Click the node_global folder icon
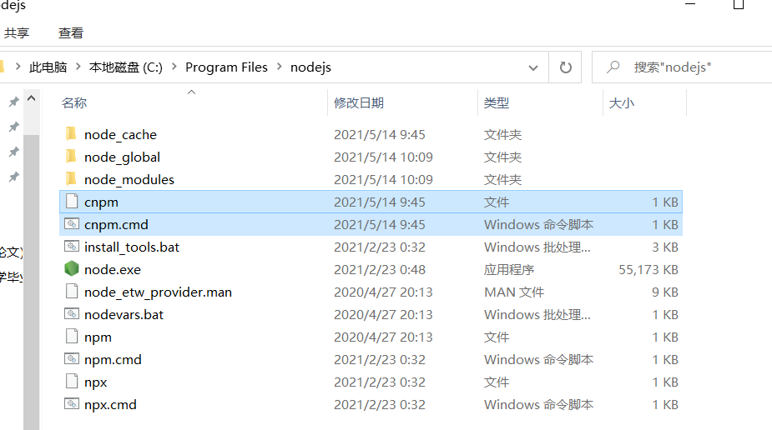This screenshot has width=772, height=430. (x=72, y=157)
